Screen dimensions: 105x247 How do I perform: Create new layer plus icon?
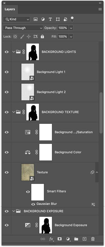point(85,239)
